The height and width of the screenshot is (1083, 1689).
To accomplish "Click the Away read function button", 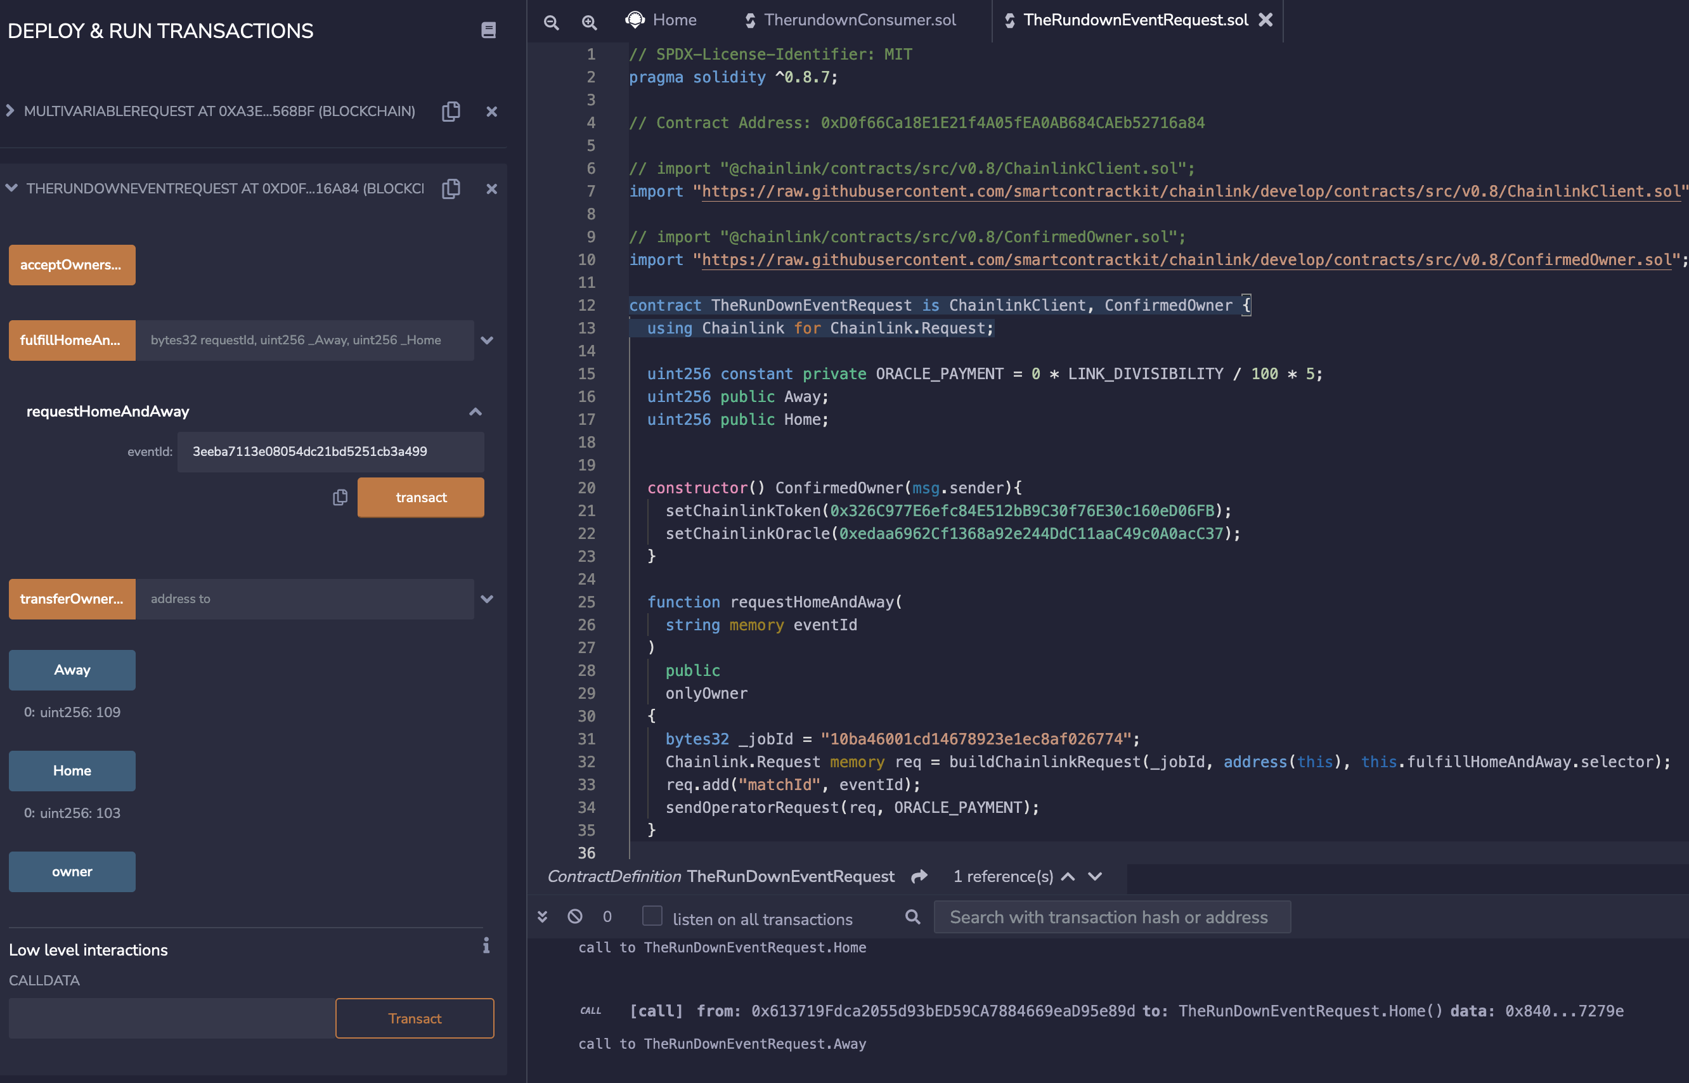I will (x=72, y=670).
